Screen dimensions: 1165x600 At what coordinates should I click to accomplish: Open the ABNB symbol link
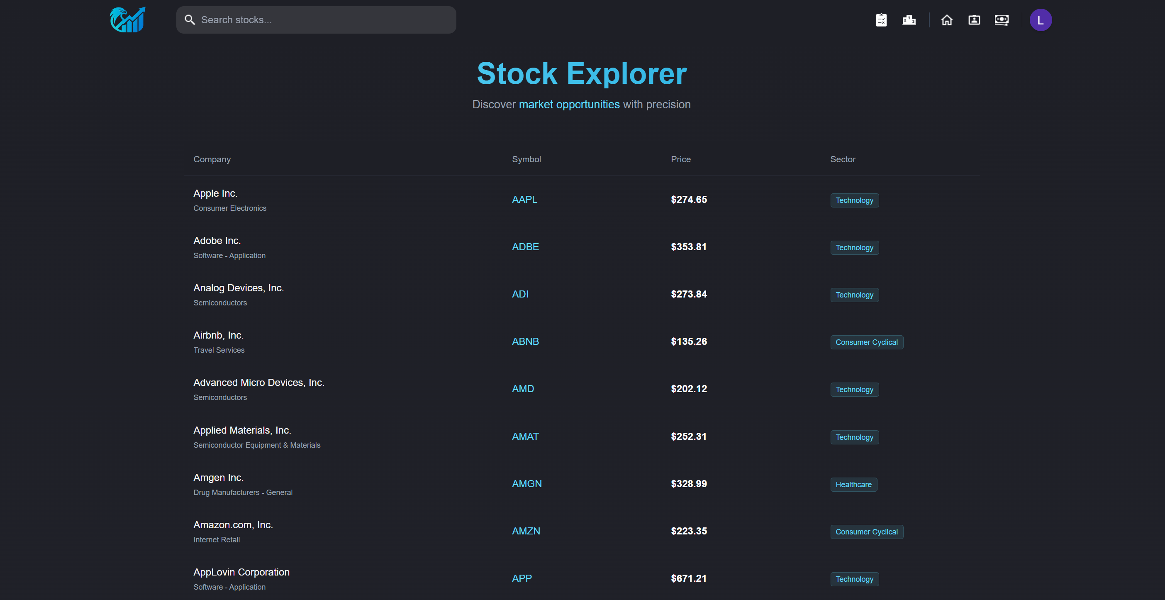point(525,341)
